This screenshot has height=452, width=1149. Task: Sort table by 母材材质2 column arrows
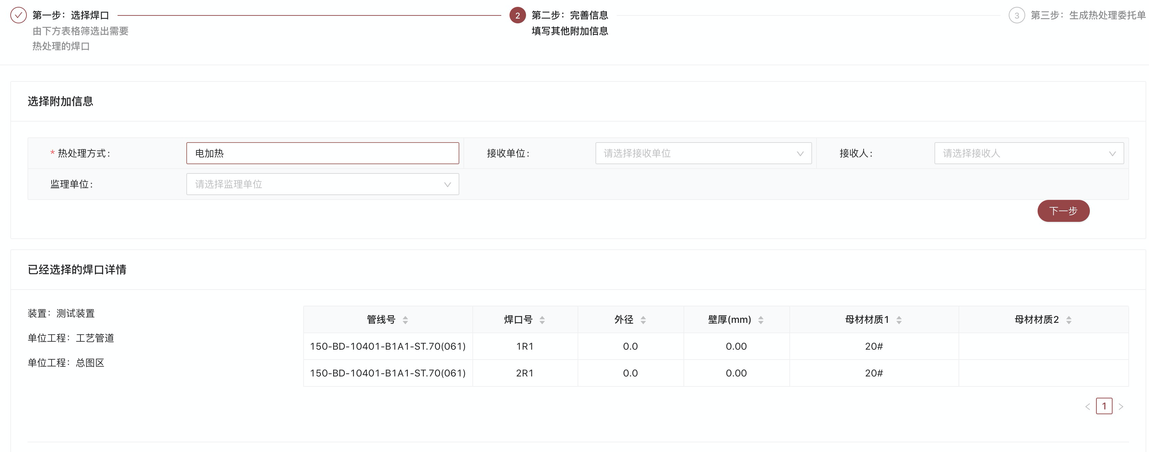tap(1069, 320)
